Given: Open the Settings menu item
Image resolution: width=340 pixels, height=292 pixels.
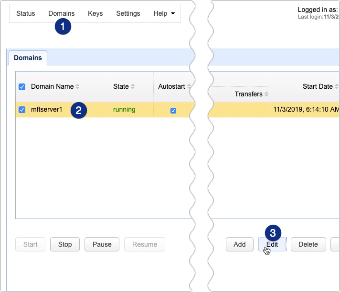Looking at the screenshot, I should [128, 13].
